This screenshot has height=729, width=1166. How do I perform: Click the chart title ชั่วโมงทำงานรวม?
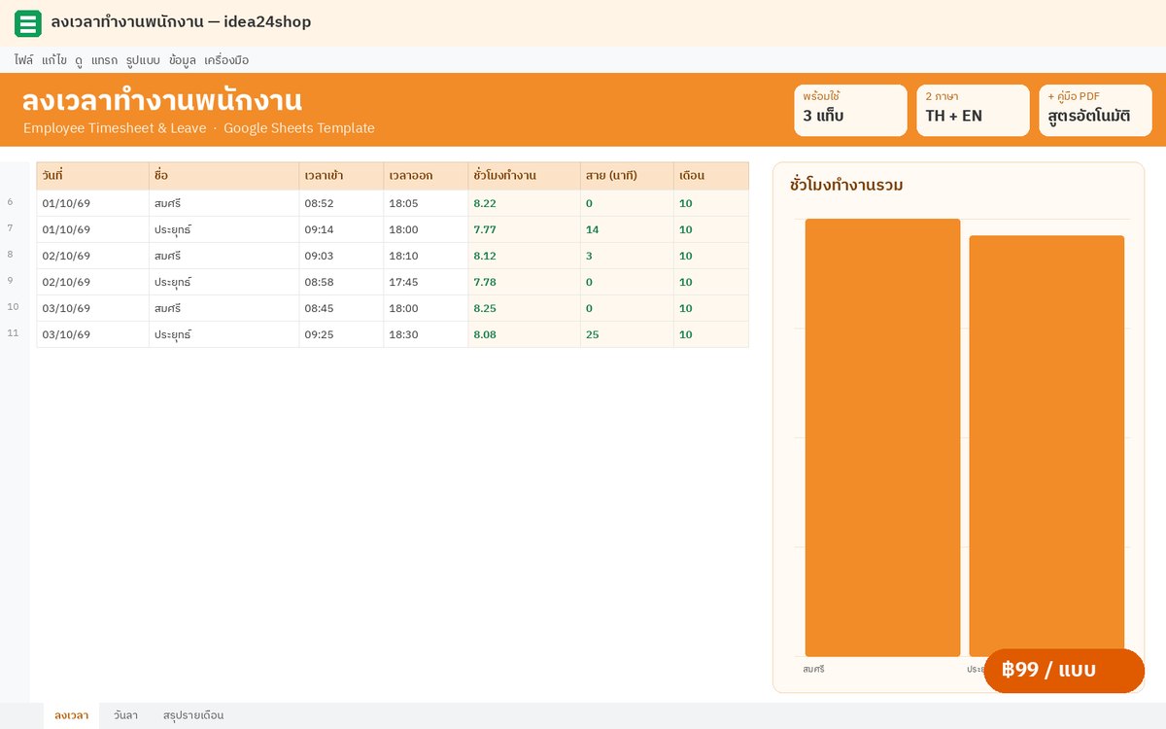point(846,185)
